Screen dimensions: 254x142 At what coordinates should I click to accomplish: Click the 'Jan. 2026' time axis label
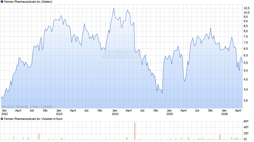click(224, 112)
